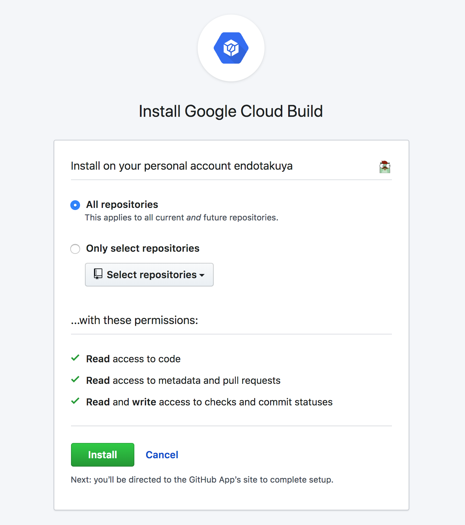Click the 'Only select repositories' label text
This screenshot has width=465, height=525.
143,248
